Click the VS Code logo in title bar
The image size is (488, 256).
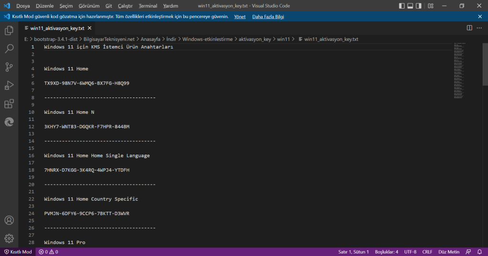click(7, 6)
